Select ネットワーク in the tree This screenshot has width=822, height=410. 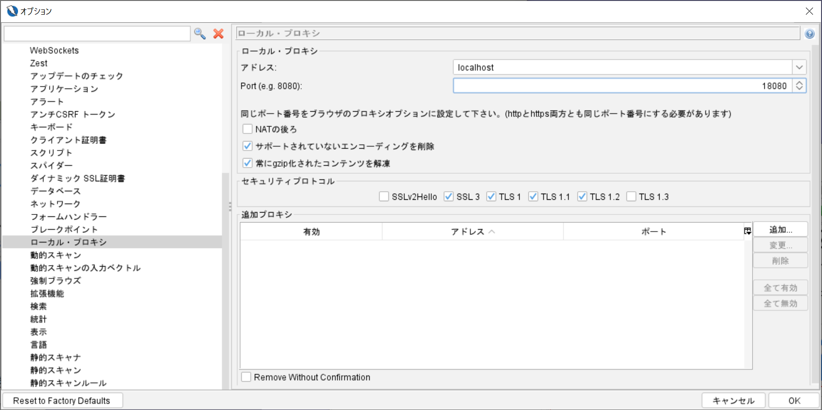(55, 204)
